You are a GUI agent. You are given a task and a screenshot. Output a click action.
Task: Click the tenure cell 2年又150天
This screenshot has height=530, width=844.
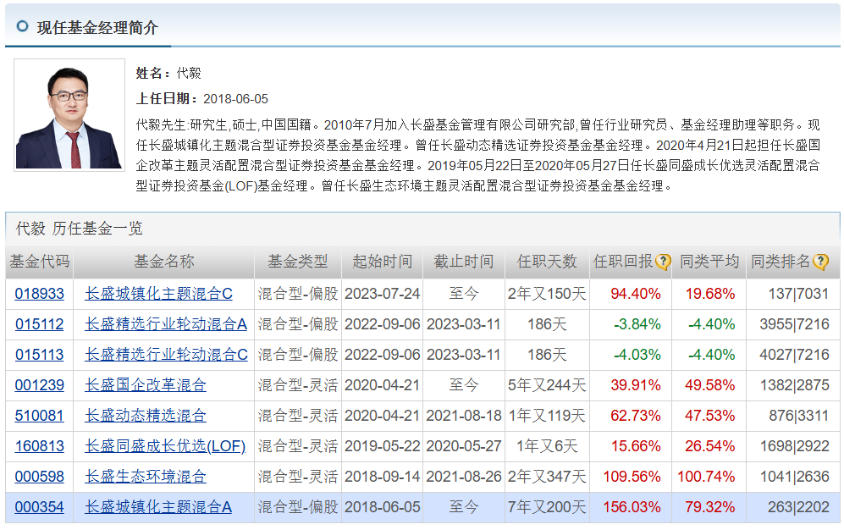(x=547, y=294)
